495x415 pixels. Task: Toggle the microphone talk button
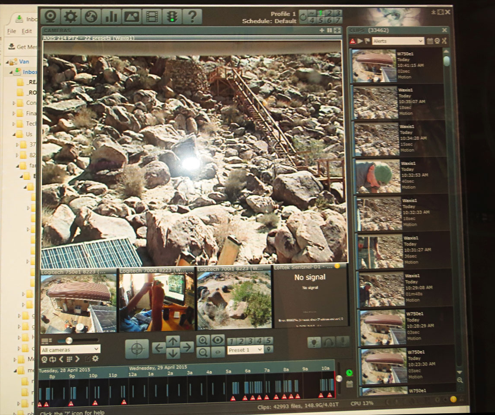[x=343, y=342]
